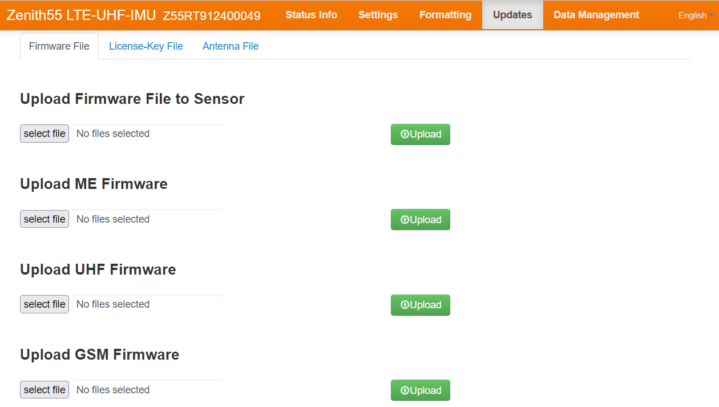Click Upload icon for GSM Firmware

click(405, 390)
